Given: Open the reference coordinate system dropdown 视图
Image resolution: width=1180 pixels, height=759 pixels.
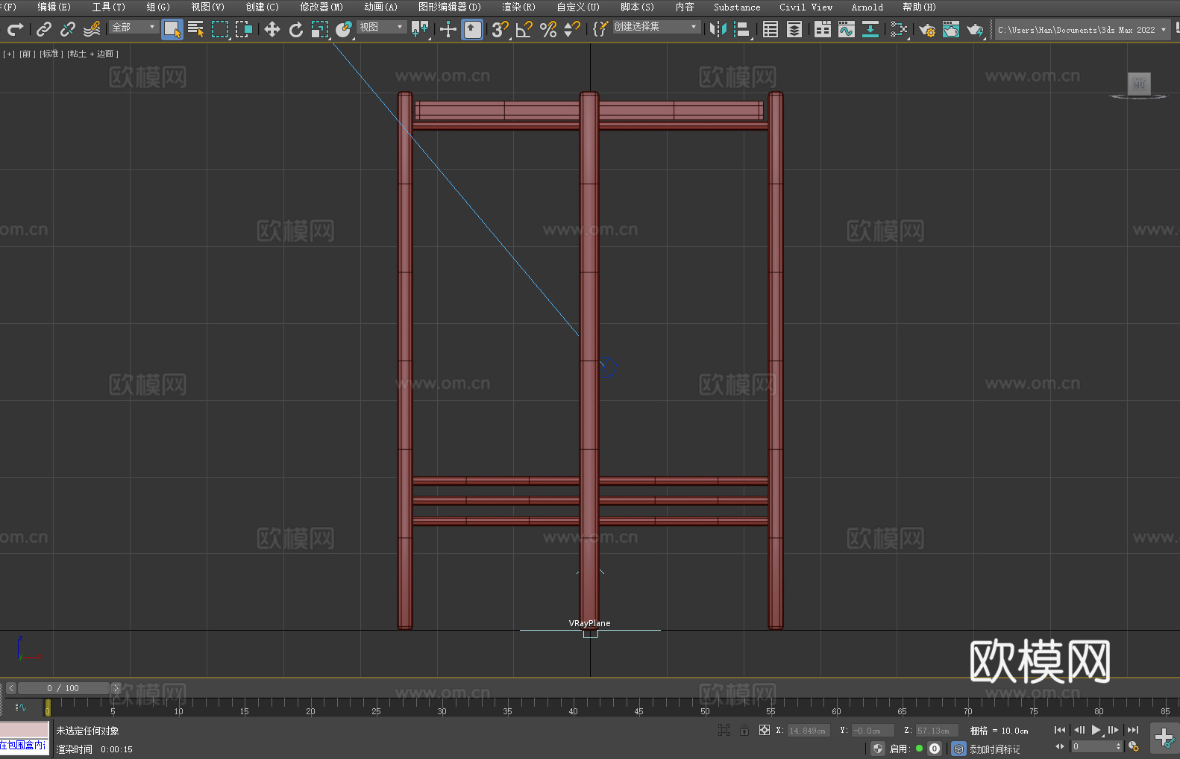Looking at the screenshot, I should 382,27.
